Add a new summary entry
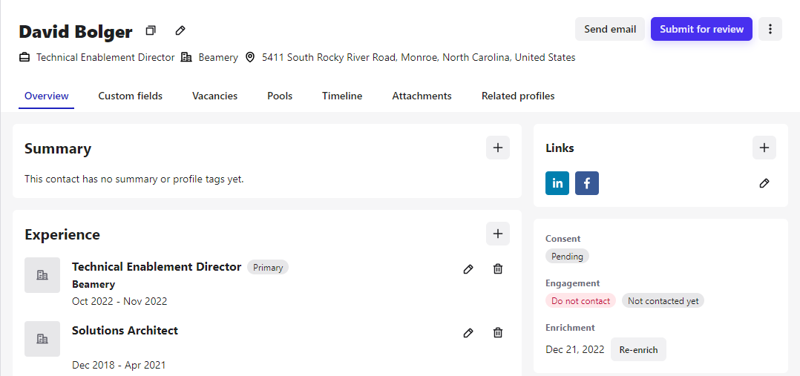The image size is (800, 376). pyautogui.click(x=498, y=148)
